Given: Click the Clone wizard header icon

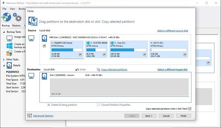Looking at the screenshot, I should tap(33, 21).
